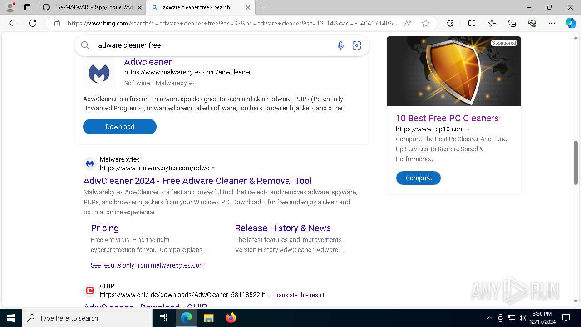Click the browser address bar URL
The image size is (581, 327).
click(x=231, y=23)
